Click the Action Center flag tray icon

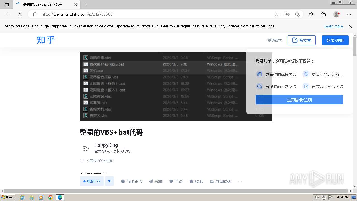(x=331, y=197)
